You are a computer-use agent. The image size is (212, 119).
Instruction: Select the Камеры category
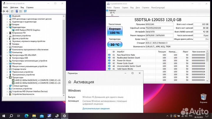click(x=16, y=44)
